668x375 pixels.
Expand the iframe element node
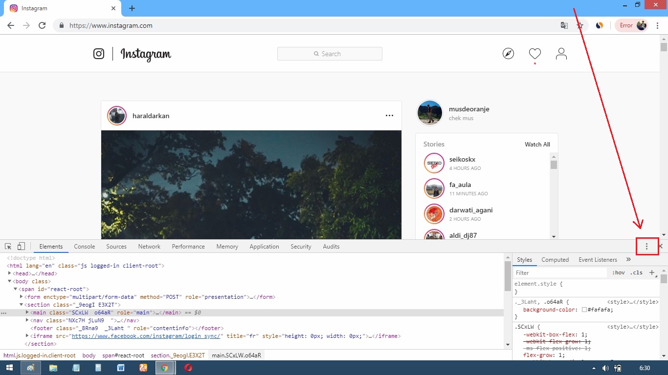point(27,336)
